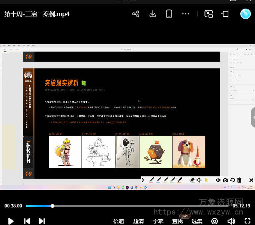Screen dimensions: 255x225
Task: Click the 字幕 subtitles button
Action: (158, 221)
